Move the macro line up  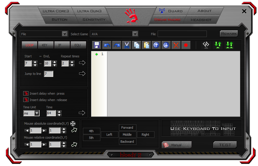click(x=156, y=45)
